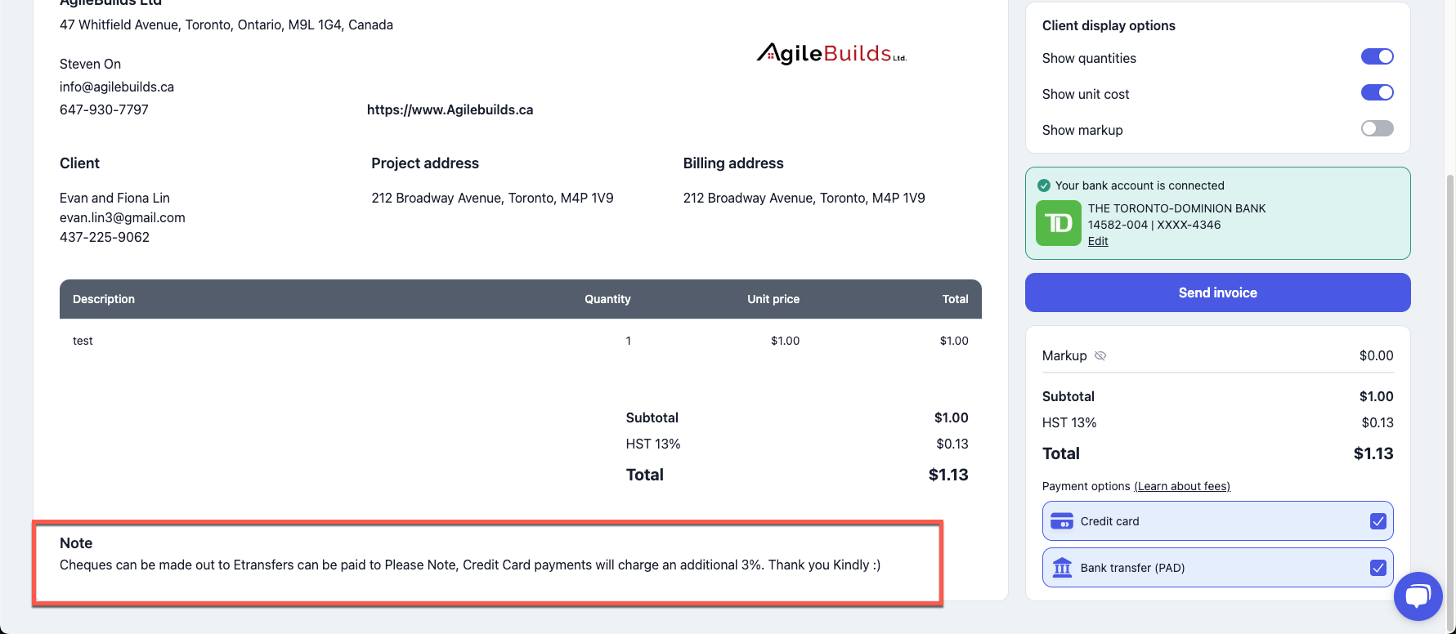Click the credit card icon
This screenshot has width=1456, height=634.
coord(1062,521)
